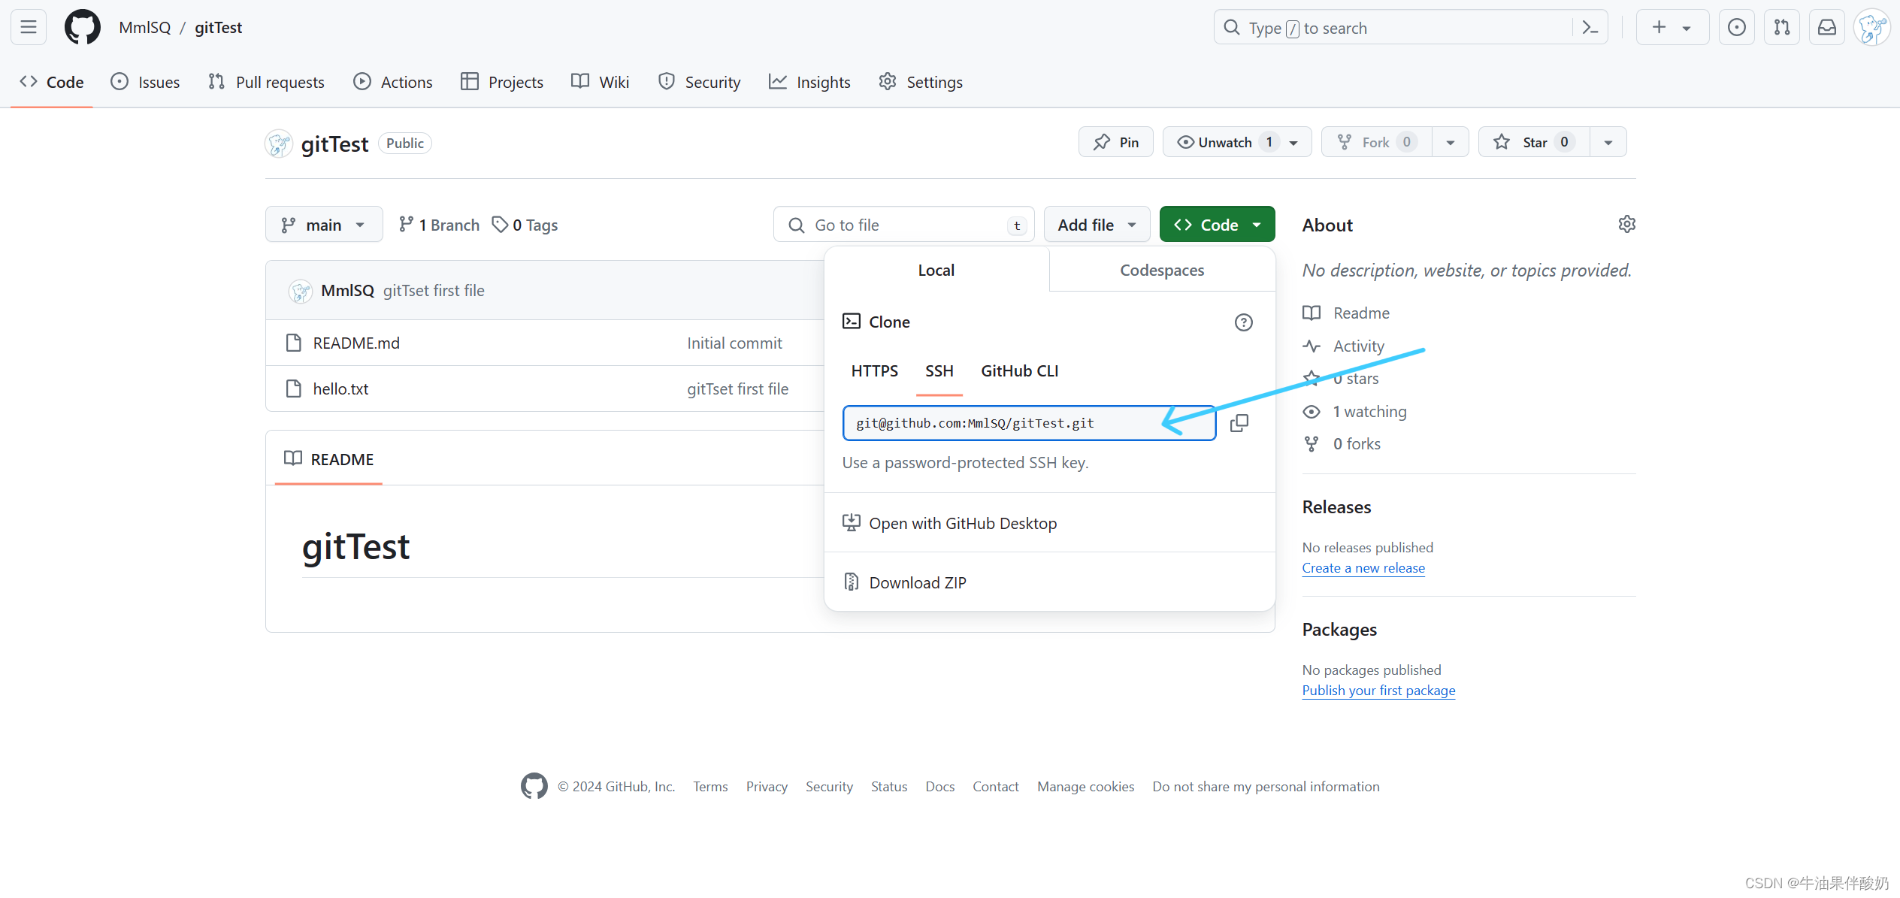Go to GitHub homepage via logo
1900x898 pixels.
tap(83, 28)
